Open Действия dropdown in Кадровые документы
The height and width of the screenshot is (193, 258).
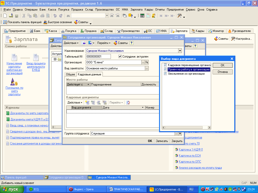75,103
